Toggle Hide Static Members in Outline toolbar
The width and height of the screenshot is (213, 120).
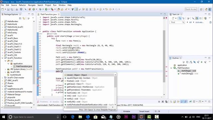[x=198, y=62]
